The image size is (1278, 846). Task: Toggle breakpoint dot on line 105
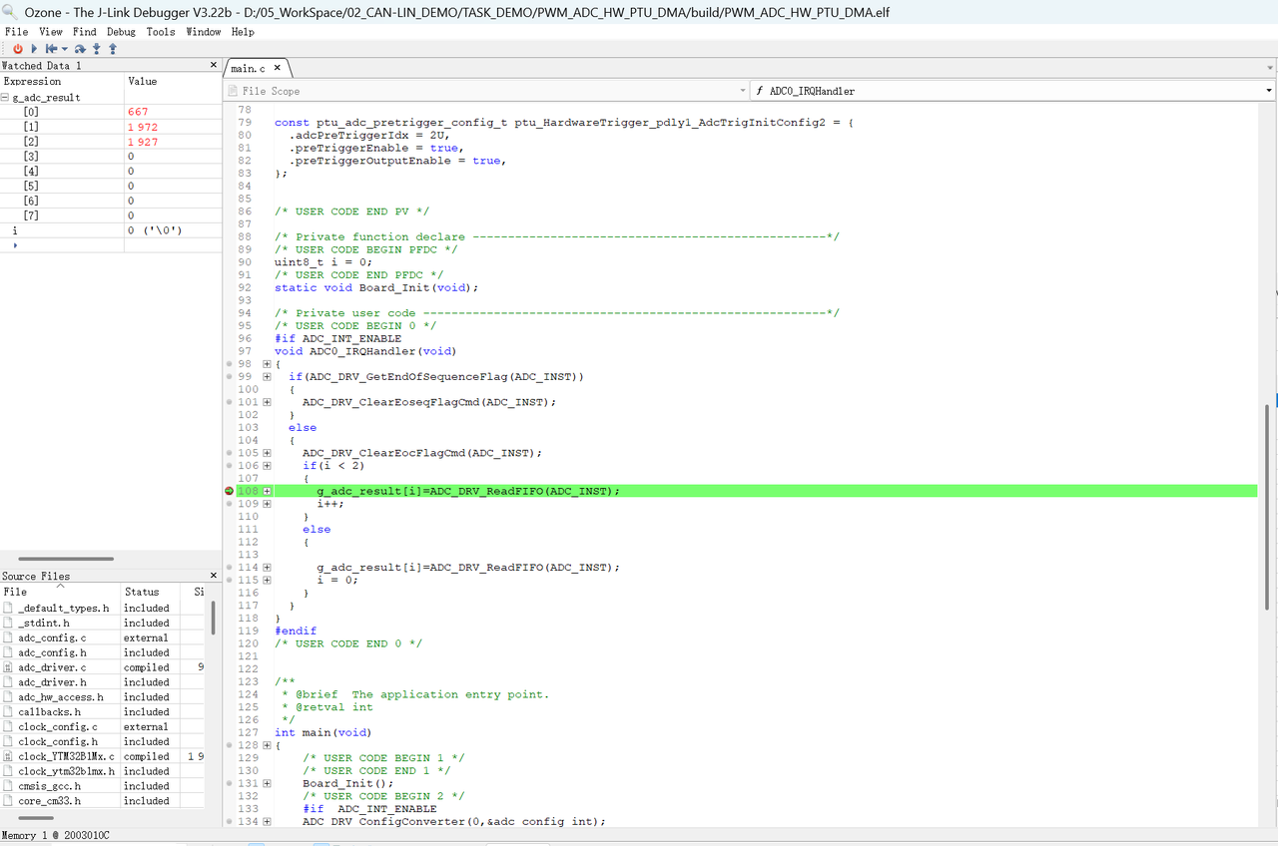230,453
